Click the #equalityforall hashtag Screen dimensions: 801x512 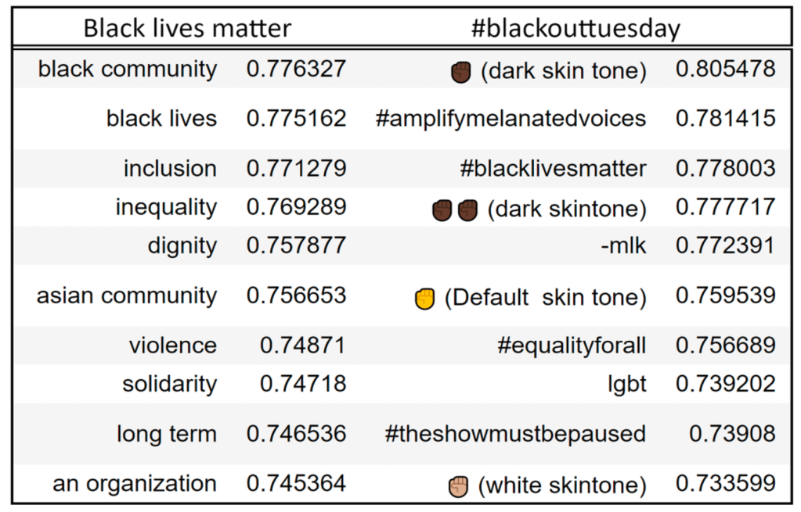[x=572, y=346]
